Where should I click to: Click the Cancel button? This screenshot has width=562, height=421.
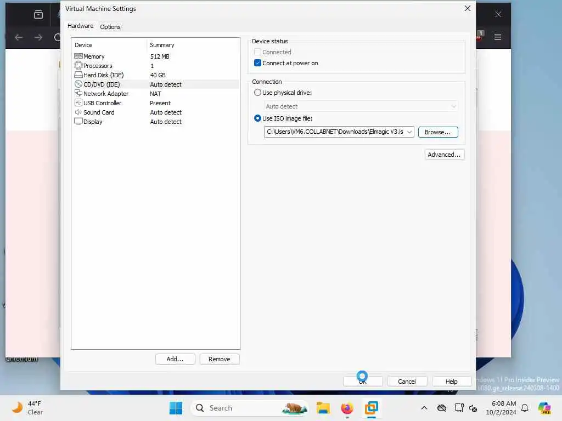[x=407, y=382]
